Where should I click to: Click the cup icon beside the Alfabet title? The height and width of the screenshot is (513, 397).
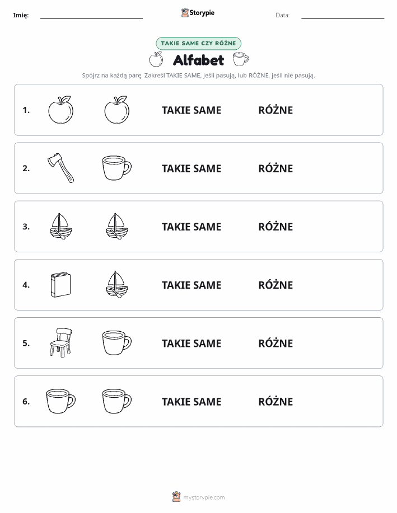pyautogui.click(x=241, y=59)
